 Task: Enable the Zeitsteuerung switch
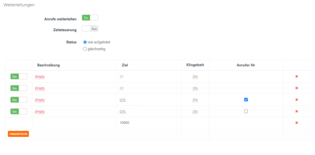[90, 28]
